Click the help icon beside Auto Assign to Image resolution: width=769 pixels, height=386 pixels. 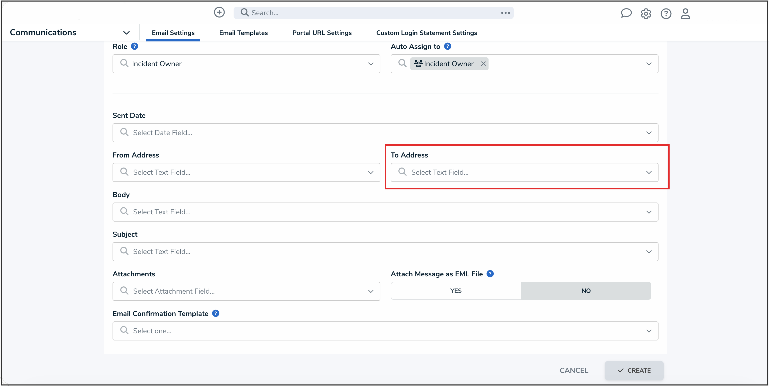click(x=448, y=46)
